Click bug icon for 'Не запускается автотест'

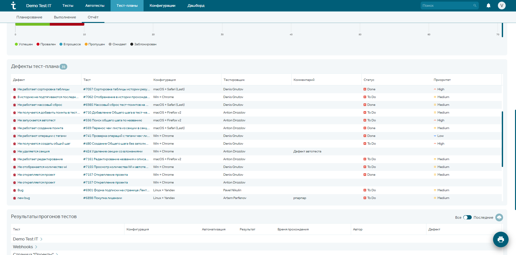15,120
